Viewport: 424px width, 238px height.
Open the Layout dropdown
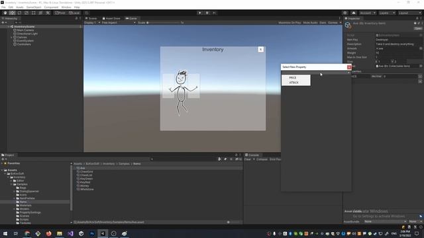pos(409,13)
